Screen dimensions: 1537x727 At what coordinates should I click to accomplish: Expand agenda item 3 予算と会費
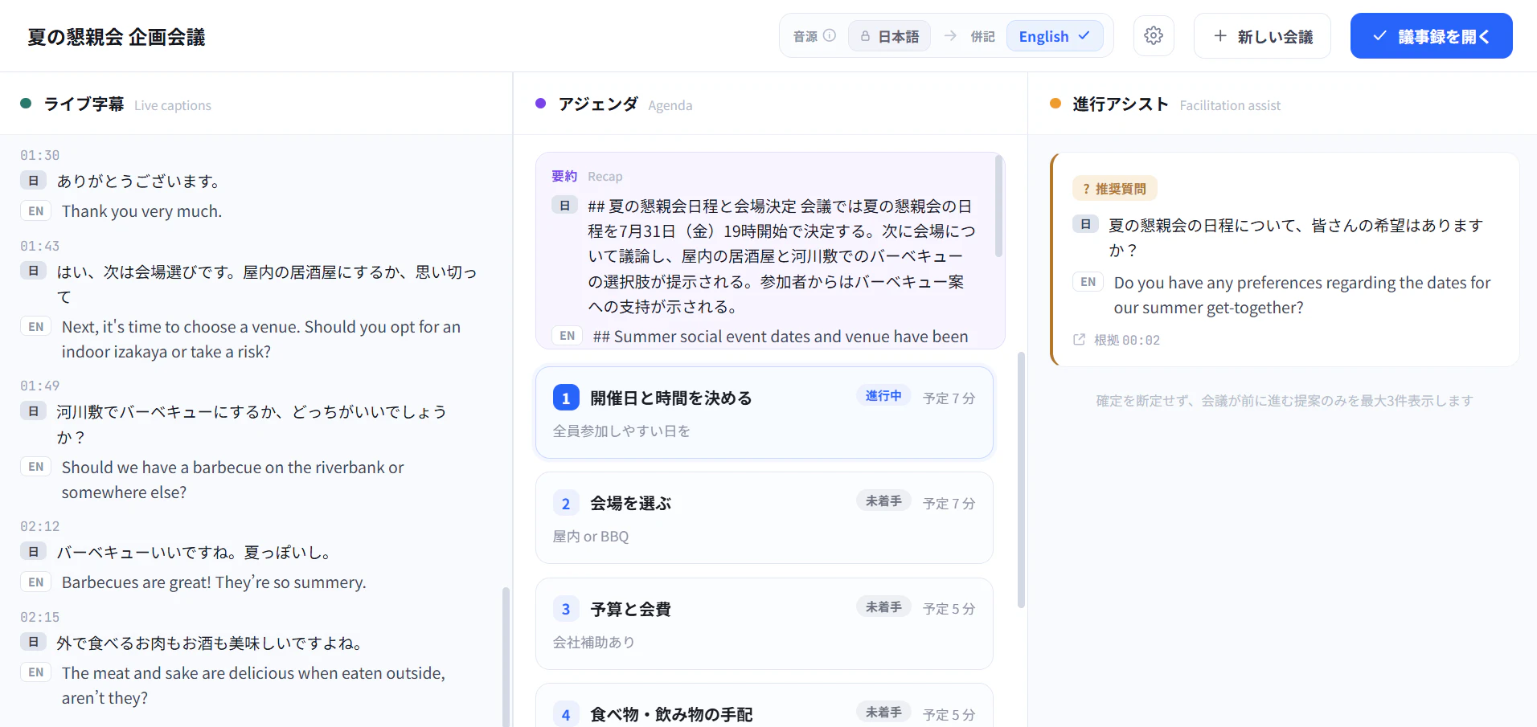764,623
